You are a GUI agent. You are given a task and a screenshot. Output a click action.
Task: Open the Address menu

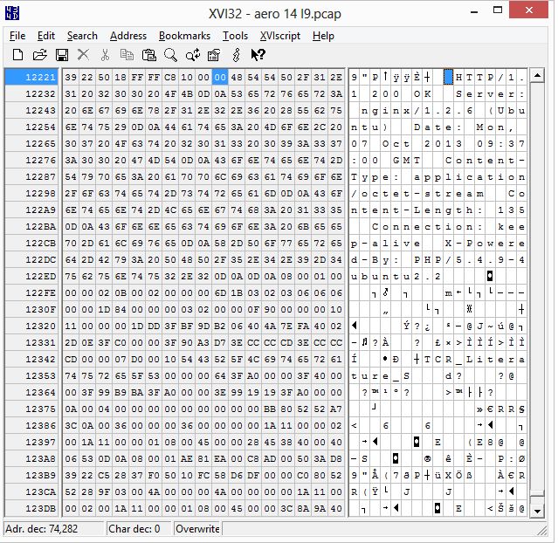coord(128,36)
